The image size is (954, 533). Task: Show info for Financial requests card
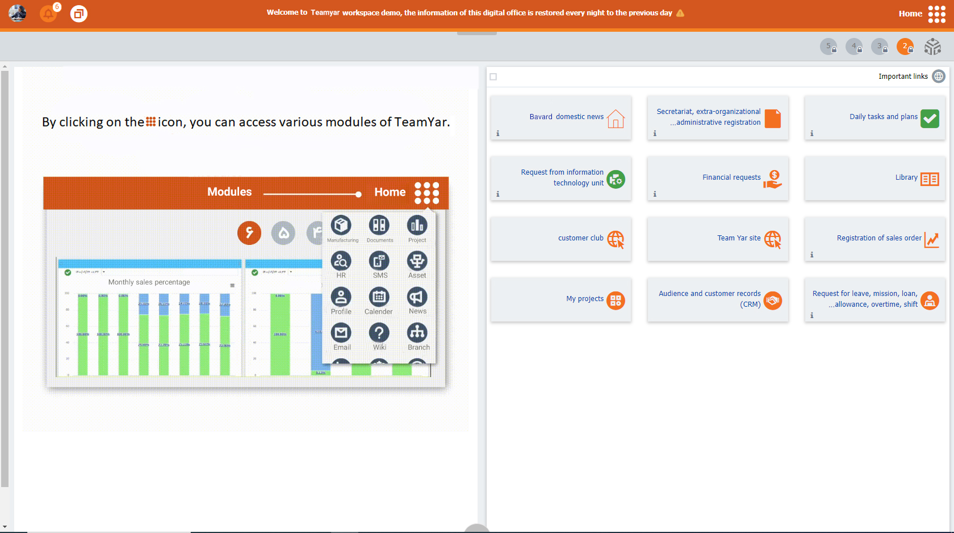[655, 194]
